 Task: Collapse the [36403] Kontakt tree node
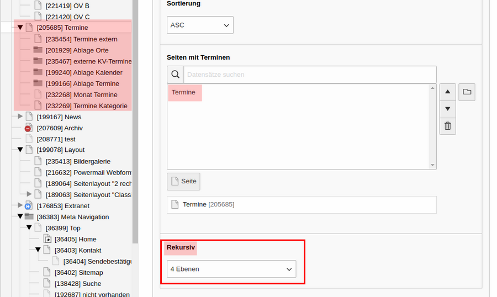[38, 250]
